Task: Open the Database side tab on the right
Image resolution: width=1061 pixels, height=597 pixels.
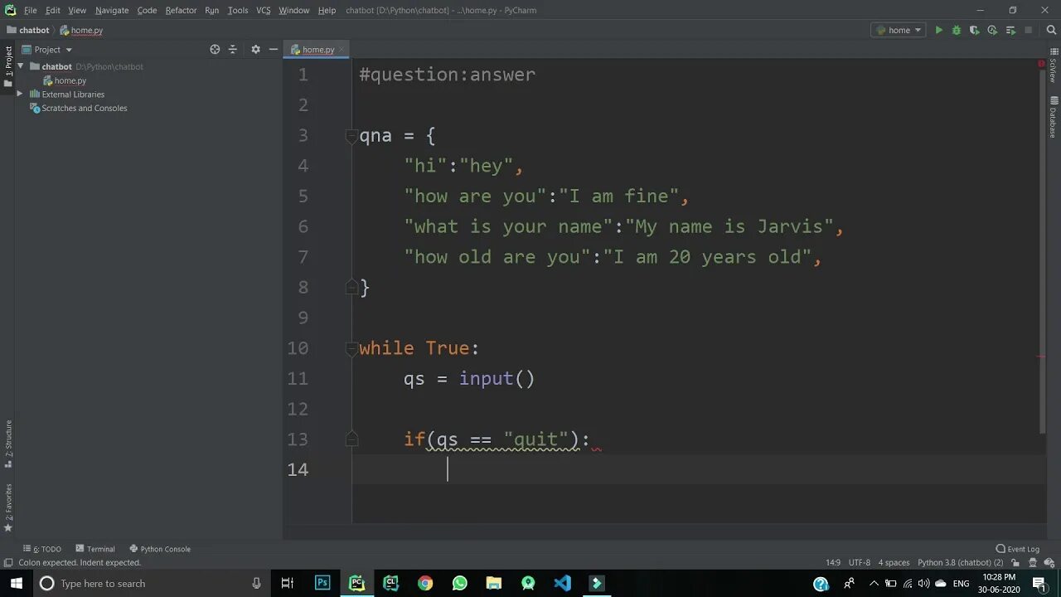Action: tap(1053, 117)
